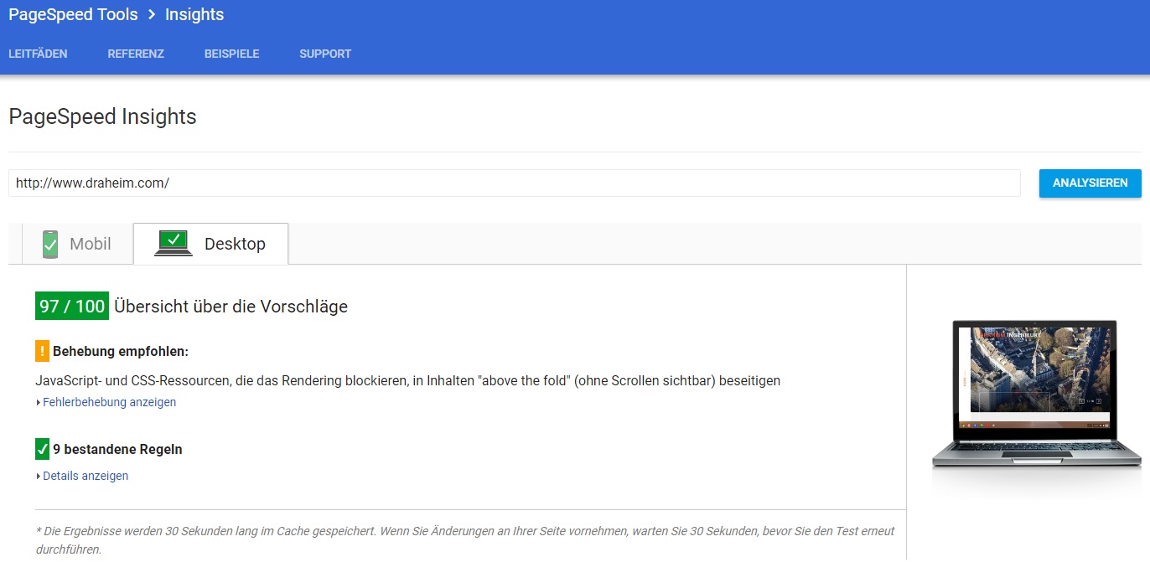Switch to the Mobil tab
The height and width of the screenshot is (588, 1150).
76,244
